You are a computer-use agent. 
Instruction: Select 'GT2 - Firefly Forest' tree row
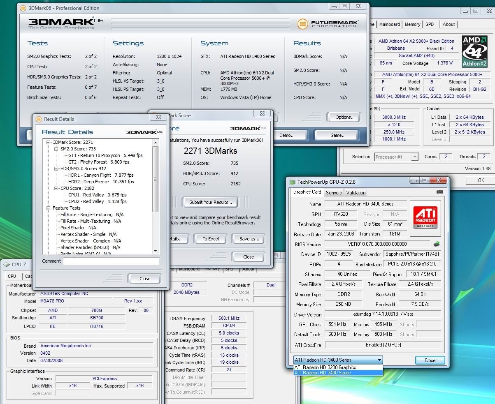tap(99, 162)
